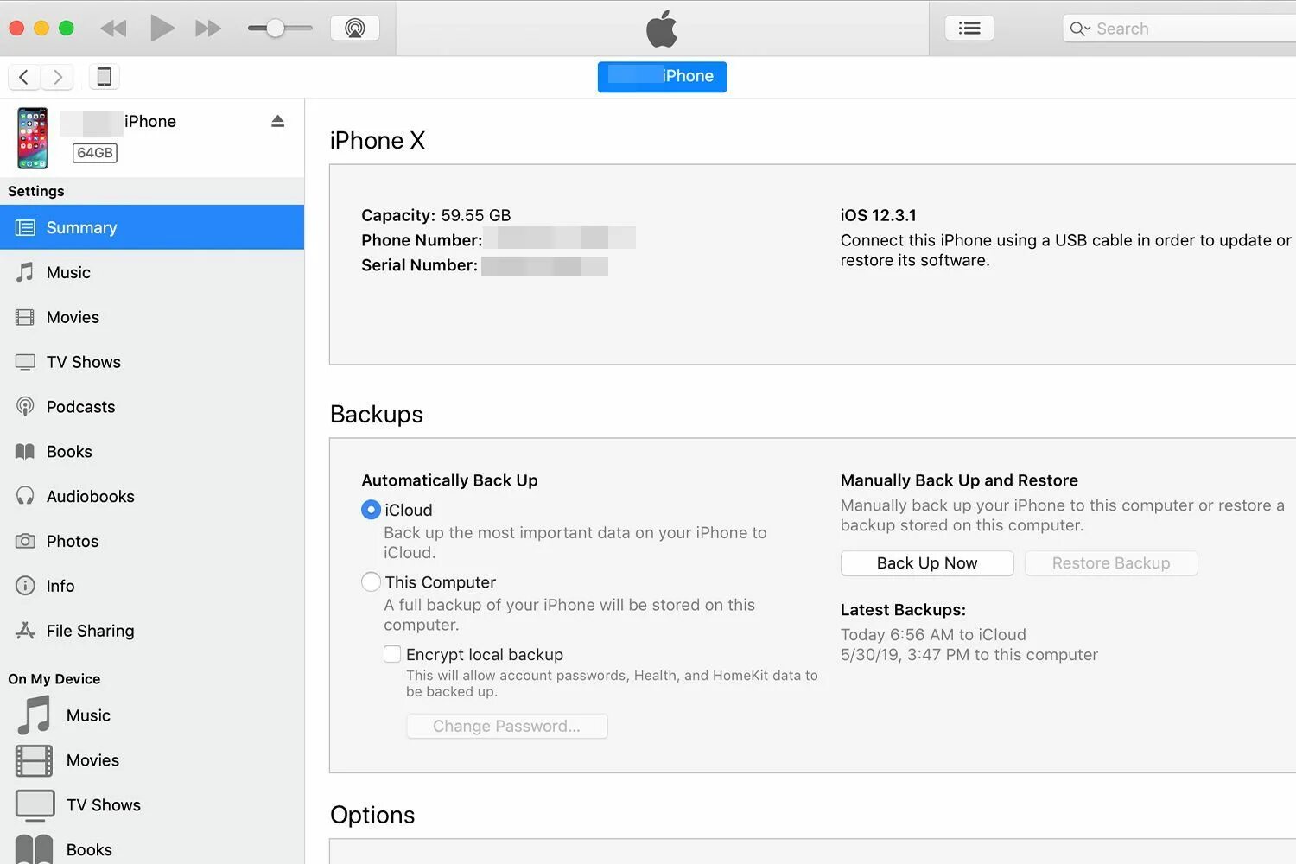The image size is (1296, 864).
Task: Click the Serial Number label
Action: (419, 265)
